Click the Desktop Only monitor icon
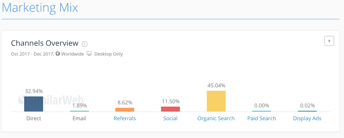Viewport: 344px width, 138px height. point(89,54)
